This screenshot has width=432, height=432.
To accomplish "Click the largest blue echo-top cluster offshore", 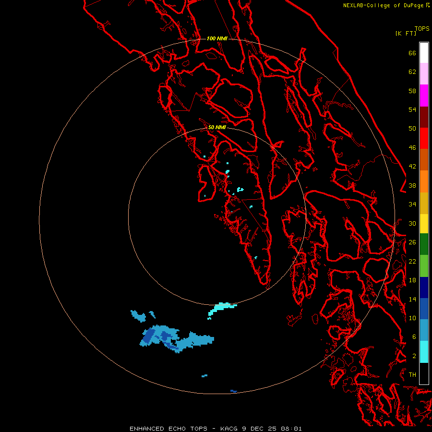I will point(176,339).
